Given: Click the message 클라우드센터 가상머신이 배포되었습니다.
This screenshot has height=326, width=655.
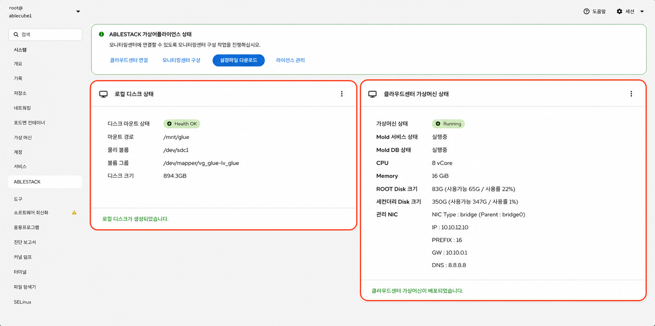Looking at the screenshot, I should pos(417,291).
